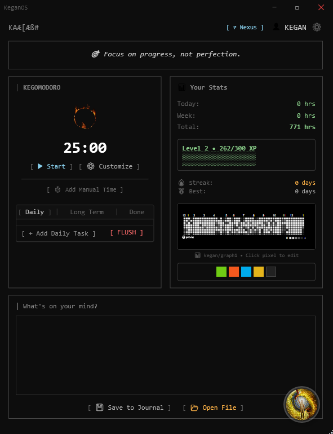Click the medal icon next to Best
The width and height of the screenshot is (333, 434).
click(x=181, y=191)
